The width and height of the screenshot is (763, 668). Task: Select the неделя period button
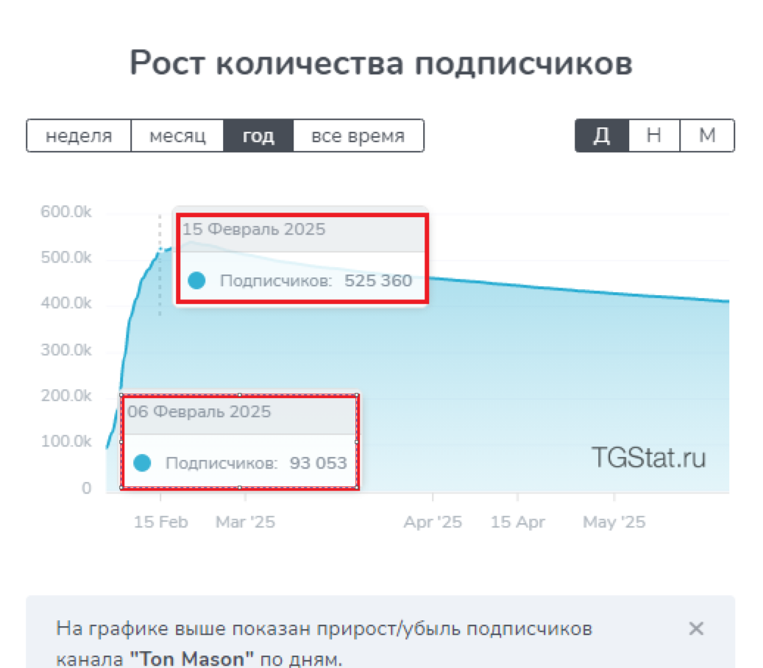coord(79,136)
